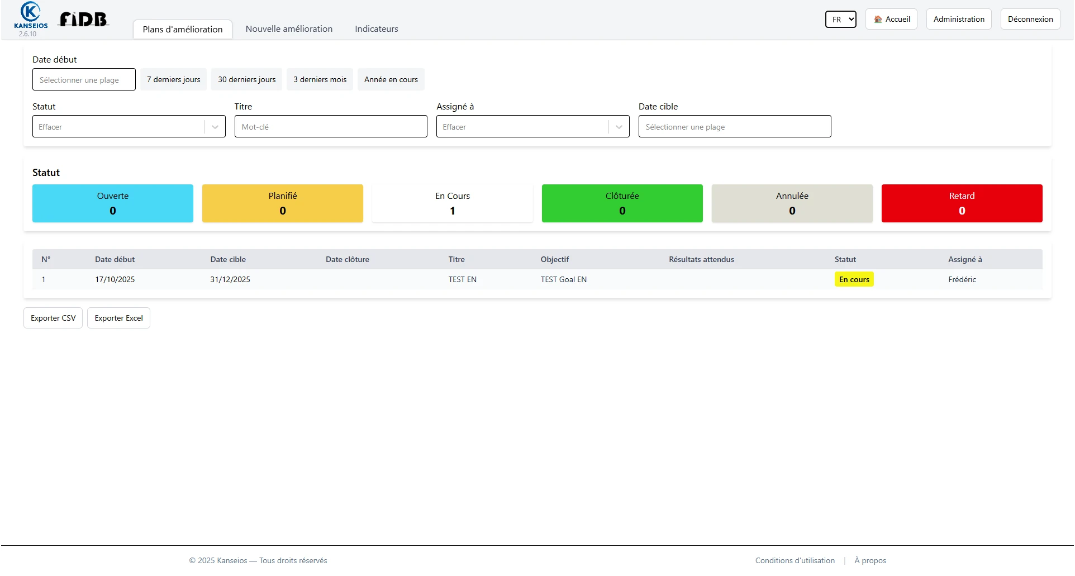
Task: Open the Conditions d'utilisation link
Action: coord(795,560)
